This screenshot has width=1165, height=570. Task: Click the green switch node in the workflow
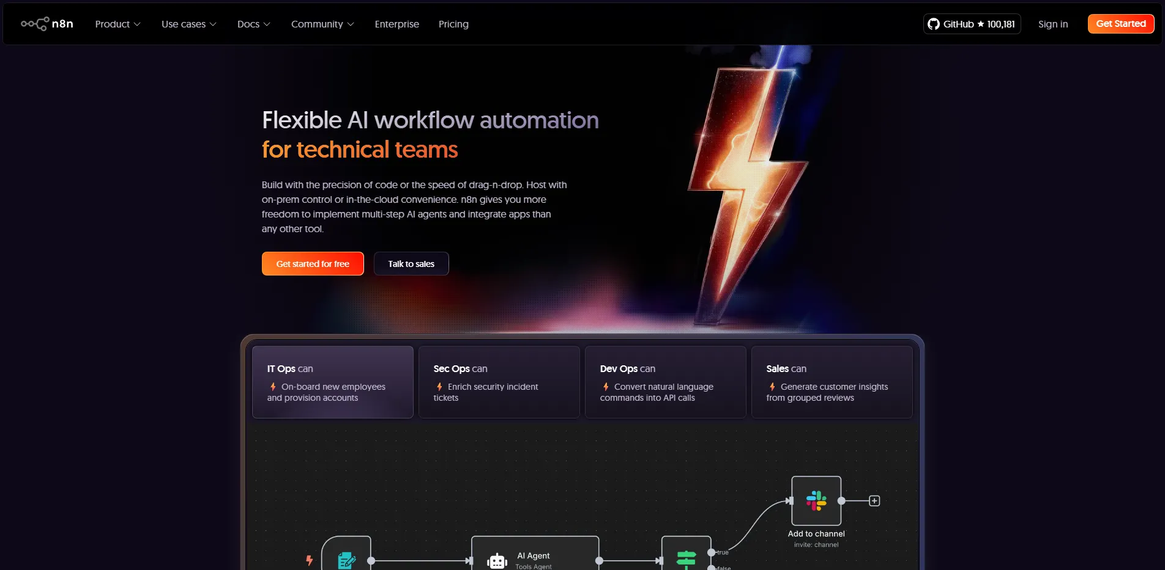(686, 556)
